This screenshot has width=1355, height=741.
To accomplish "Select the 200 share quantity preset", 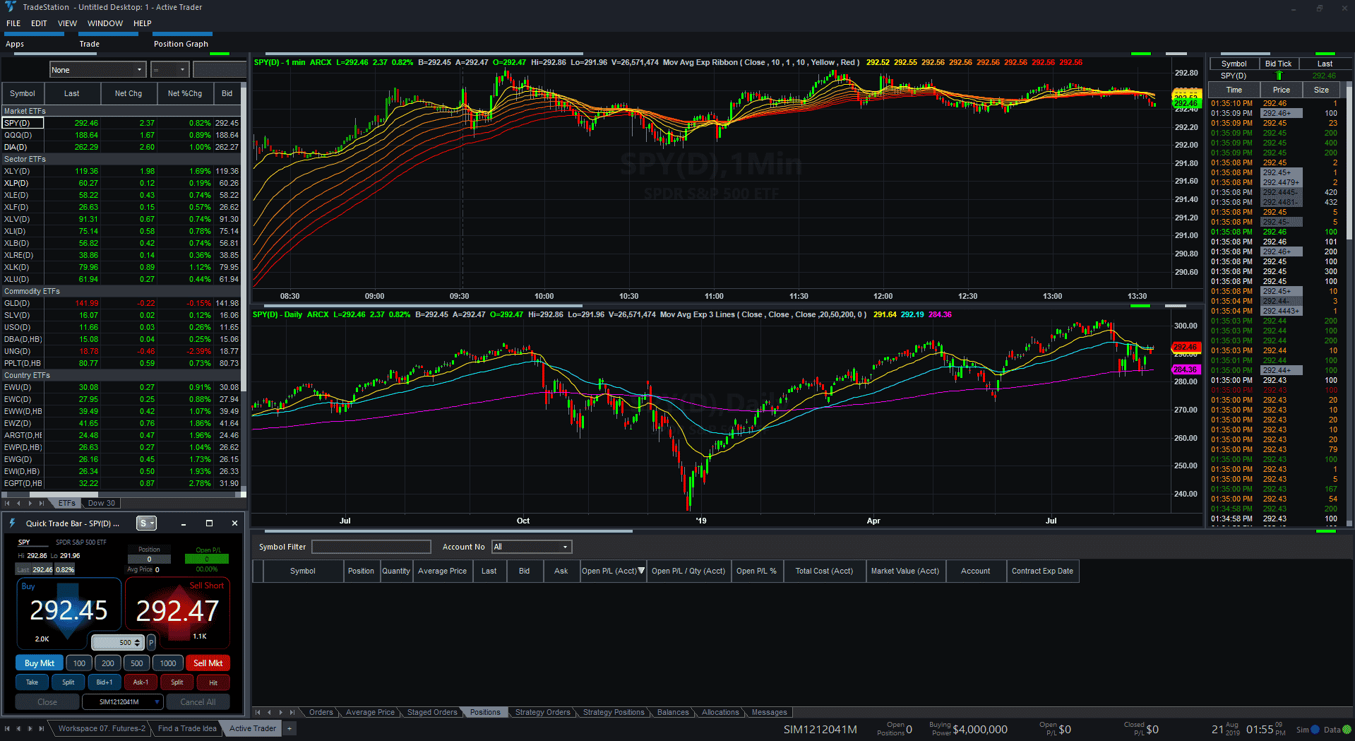I will click(108, 663).
